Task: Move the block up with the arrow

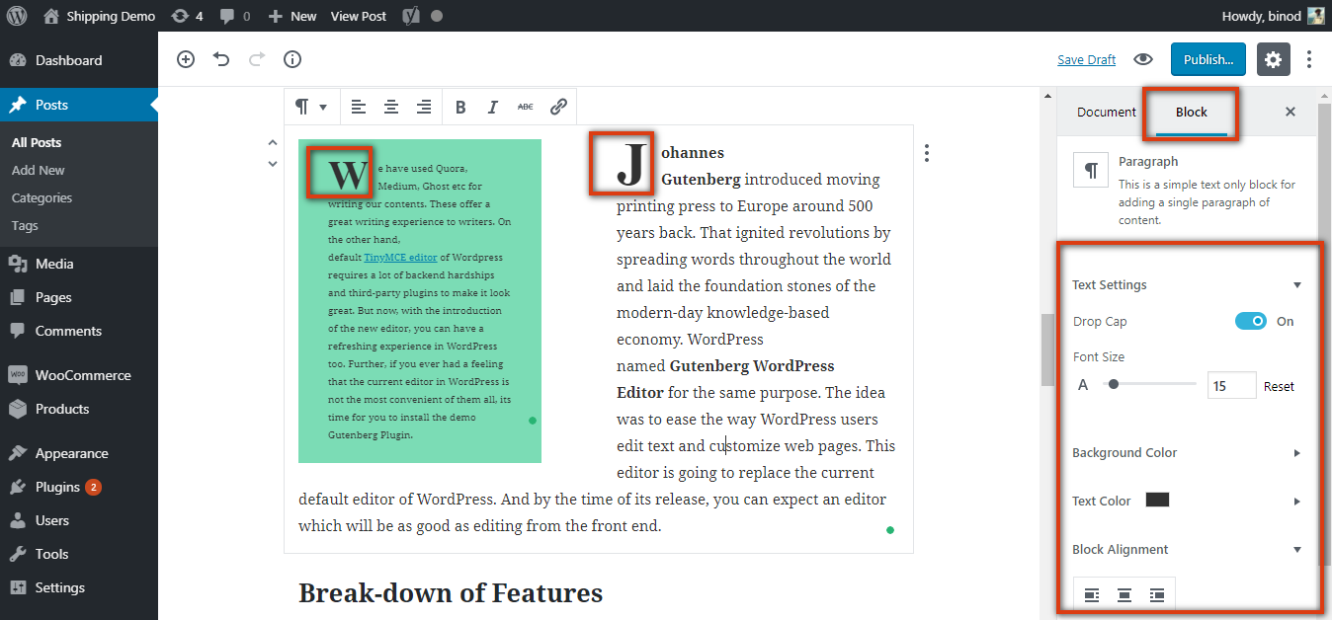Action: tap(273, 142)
